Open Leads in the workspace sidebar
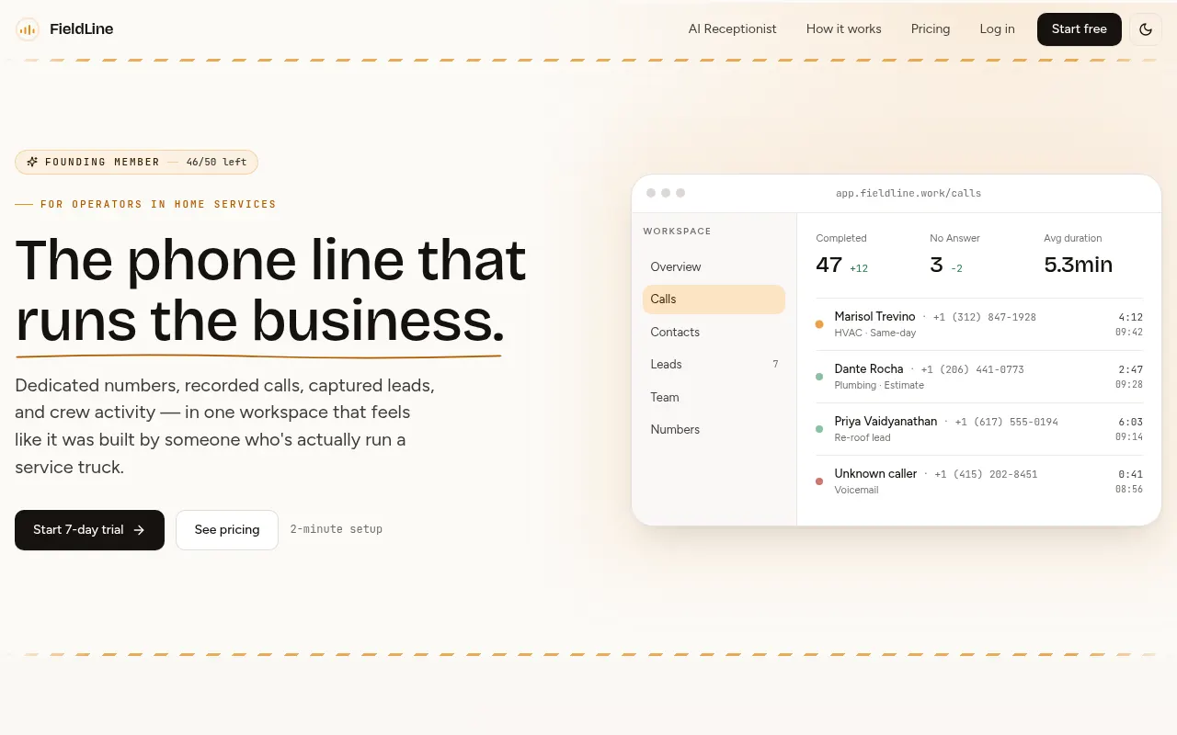The image size is (1177, 735). 714,365
